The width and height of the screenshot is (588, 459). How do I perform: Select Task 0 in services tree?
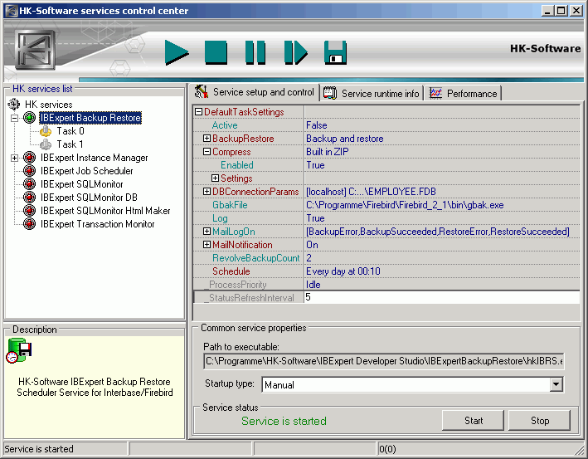(70, 131)
